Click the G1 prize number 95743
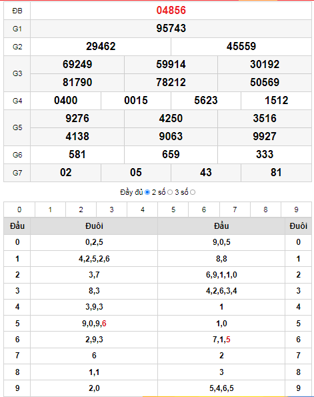This screenshot has height=397, width=314. (x=171, y=28)
